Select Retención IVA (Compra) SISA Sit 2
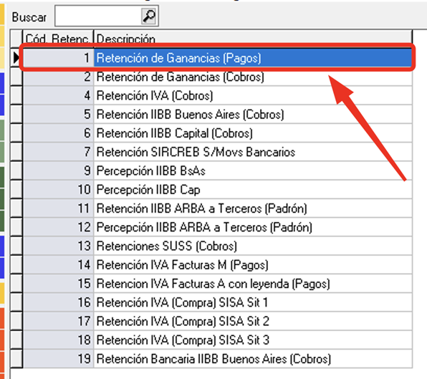The width and height of the screenshot is (427, 379). 218,321
